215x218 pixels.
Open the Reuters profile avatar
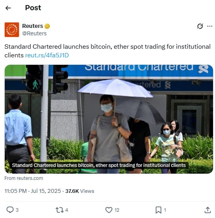tap(12, 29)
